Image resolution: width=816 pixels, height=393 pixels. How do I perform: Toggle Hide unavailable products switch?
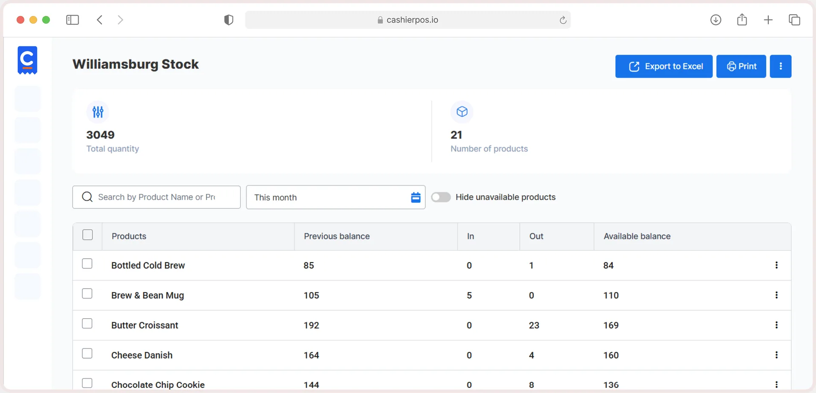click(x=441, y=197)
